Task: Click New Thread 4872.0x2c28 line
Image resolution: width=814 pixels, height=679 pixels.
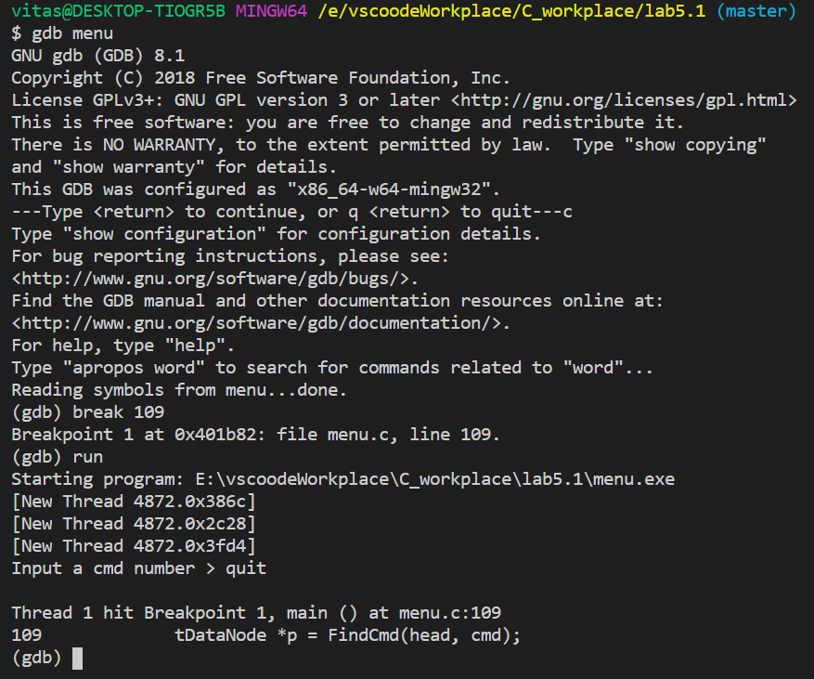Action: click(134, 524)
